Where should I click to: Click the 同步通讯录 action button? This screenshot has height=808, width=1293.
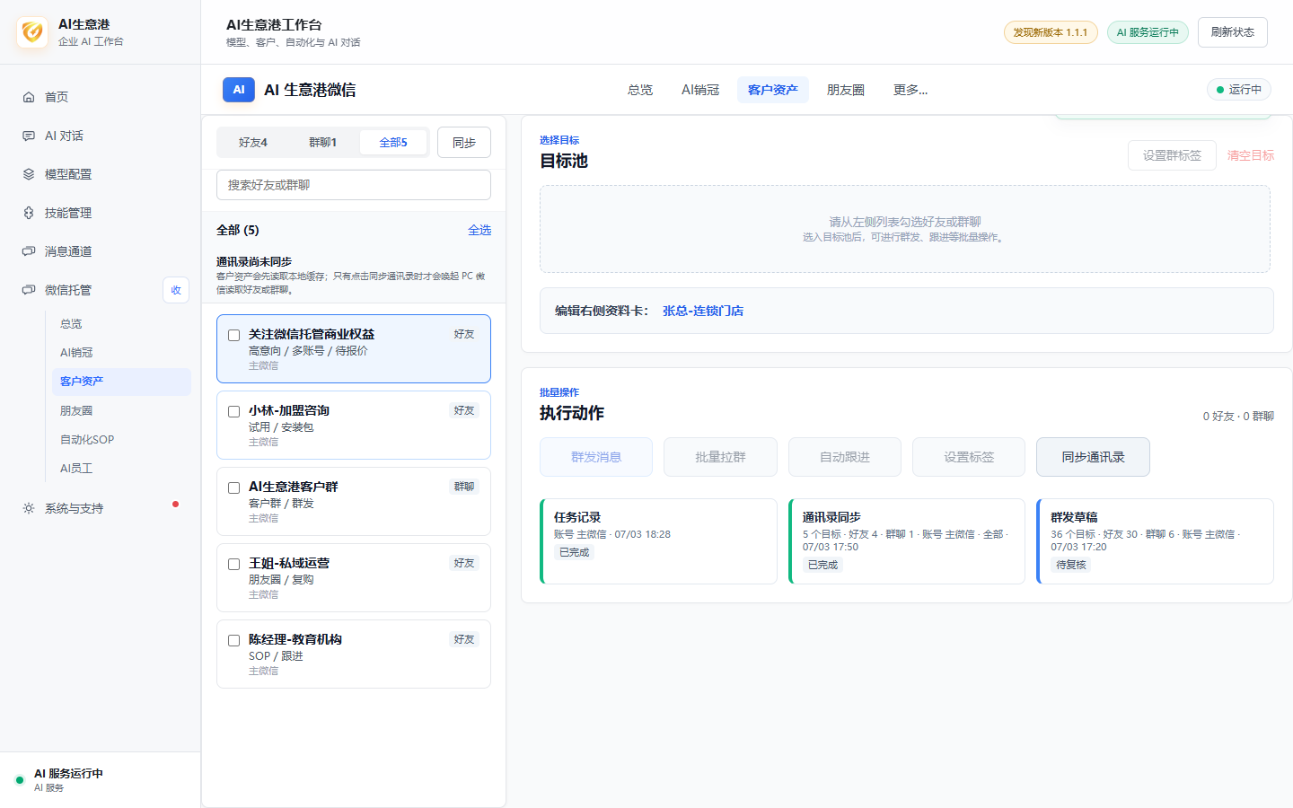(x=1093, y=457)
